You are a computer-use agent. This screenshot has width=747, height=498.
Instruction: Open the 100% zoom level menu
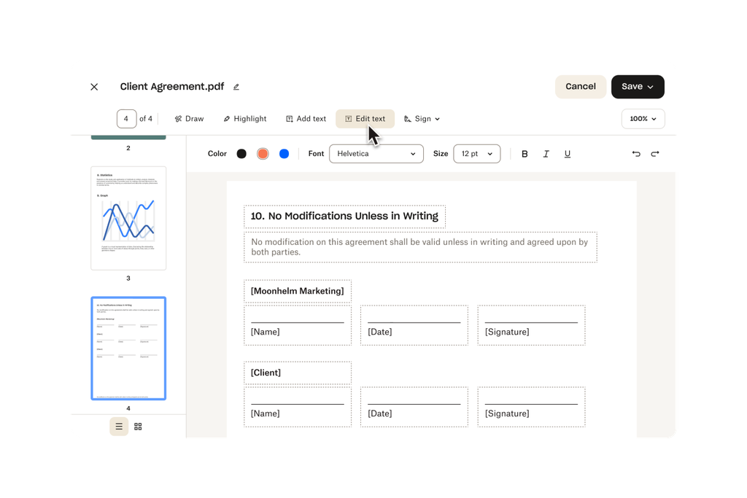pyautogui.click(x=643, y=118)
